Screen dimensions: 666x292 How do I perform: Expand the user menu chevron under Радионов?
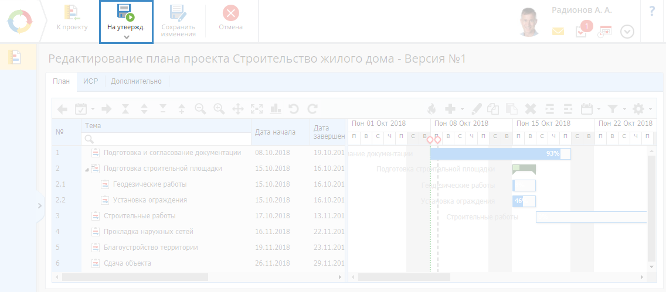tap(627, 32)
